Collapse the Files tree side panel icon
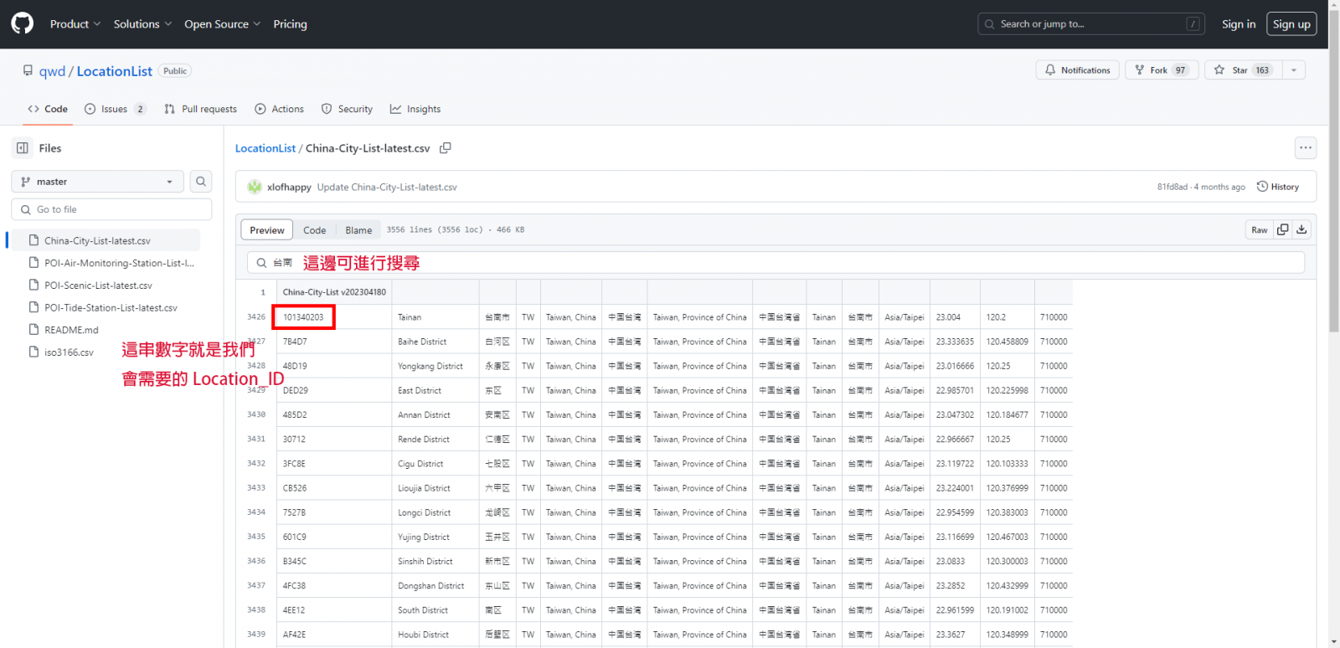The height and width of the screenshot is (648, 1340). (23, 148)
